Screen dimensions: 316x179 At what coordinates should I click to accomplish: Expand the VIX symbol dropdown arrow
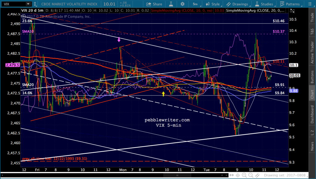pyautogui.click(x=28, y=4)
